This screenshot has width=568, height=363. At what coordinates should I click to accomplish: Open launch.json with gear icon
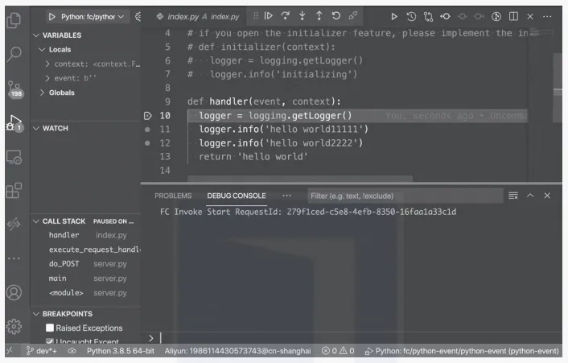pyautogui.click(x=138, y=17)
